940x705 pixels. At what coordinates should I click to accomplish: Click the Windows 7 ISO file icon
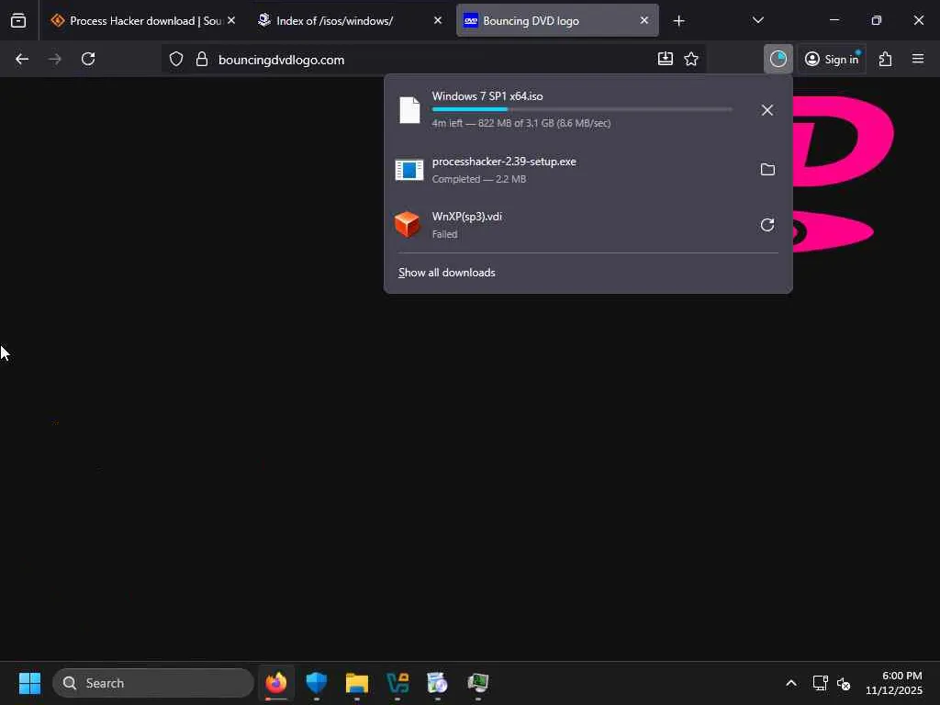tap(410, 110)
